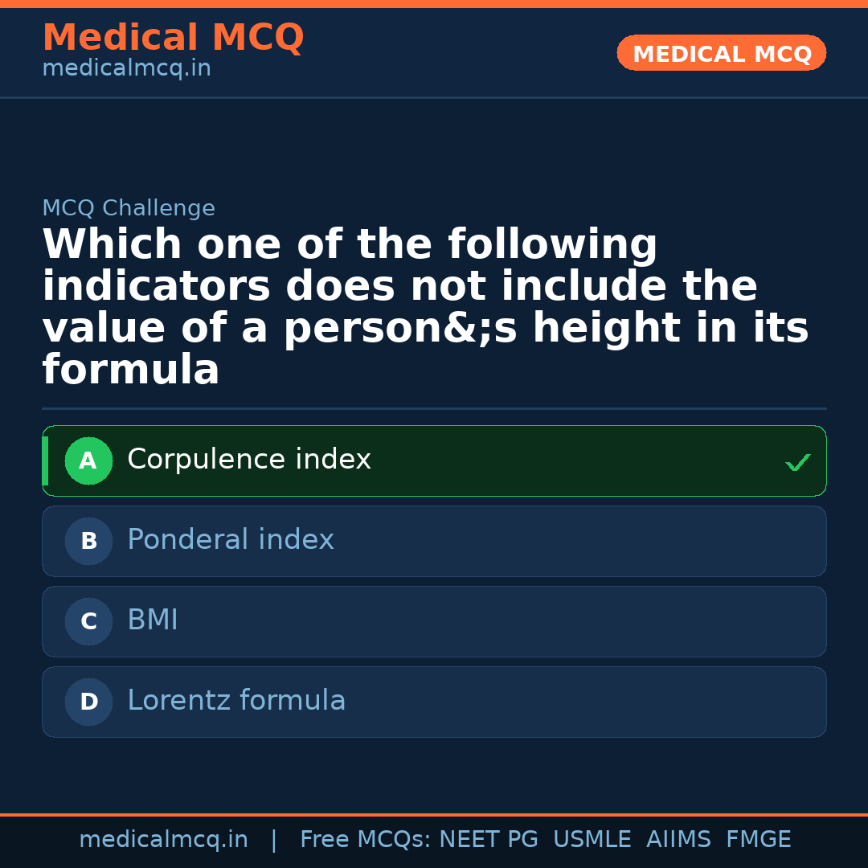Select the Corpulence index answer text
Viewport: 868px width, 868px height.
click(248, 460)
